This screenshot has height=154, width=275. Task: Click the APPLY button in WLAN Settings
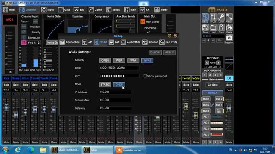pyautogui.click(x=169, y=52)
